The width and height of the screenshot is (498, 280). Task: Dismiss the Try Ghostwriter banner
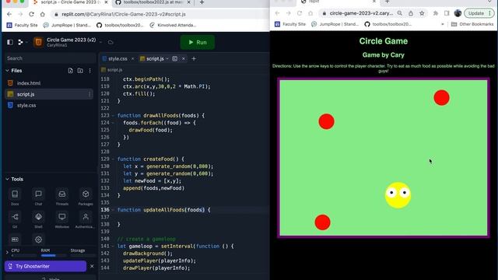click(x=92, y=266)
